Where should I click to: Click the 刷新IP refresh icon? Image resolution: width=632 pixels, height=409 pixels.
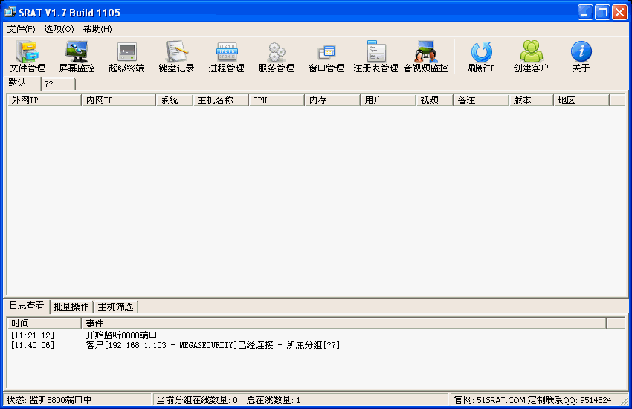481,57
